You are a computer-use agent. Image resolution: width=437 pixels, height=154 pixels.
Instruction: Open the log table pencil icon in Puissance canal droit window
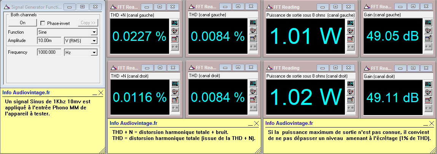(351, 100)
